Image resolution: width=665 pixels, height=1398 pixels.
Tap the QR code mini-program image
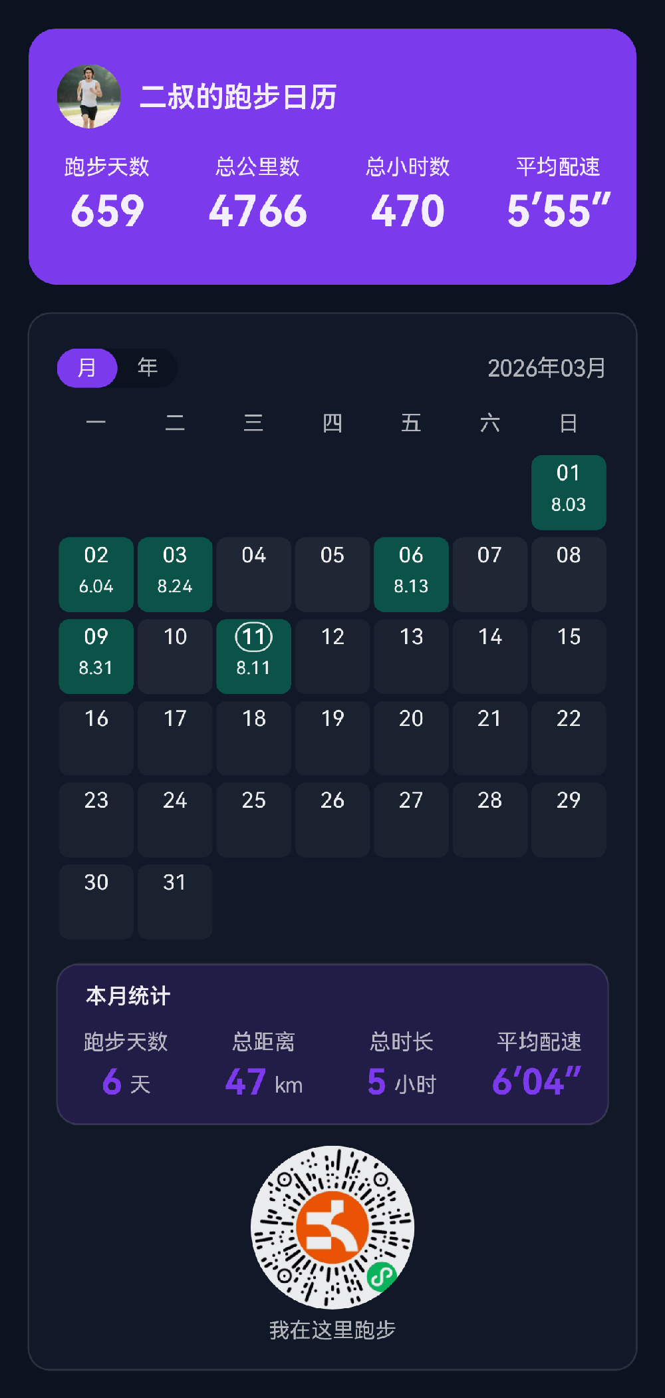332,1227
